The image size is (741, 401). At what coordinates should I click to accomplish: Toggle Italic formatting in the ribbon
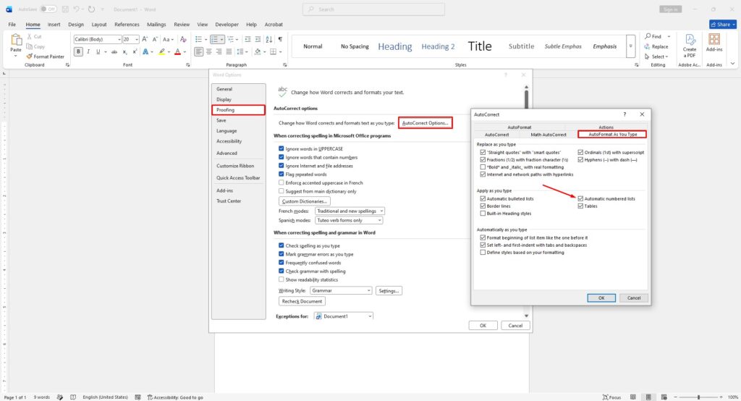coord(88,51)
